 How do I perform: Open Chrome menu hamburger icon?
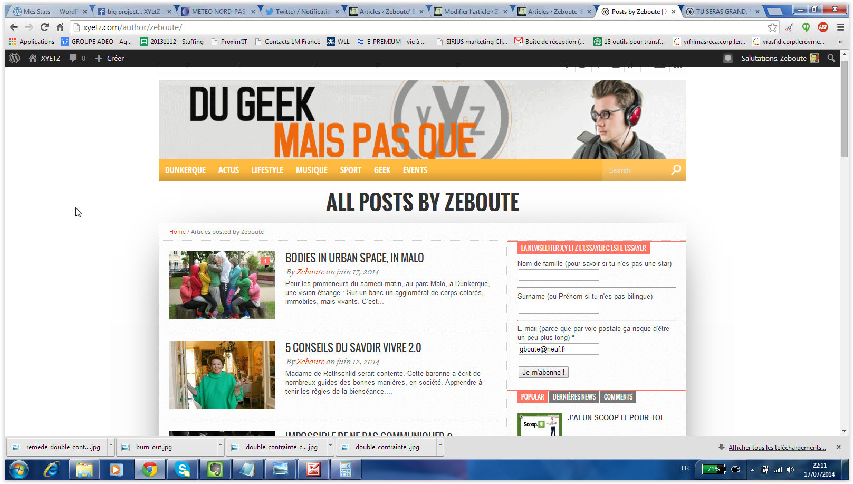[841, 27]
